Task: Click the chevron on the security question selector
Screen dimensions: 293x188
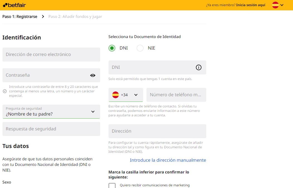Action: [x=93, y=112]
